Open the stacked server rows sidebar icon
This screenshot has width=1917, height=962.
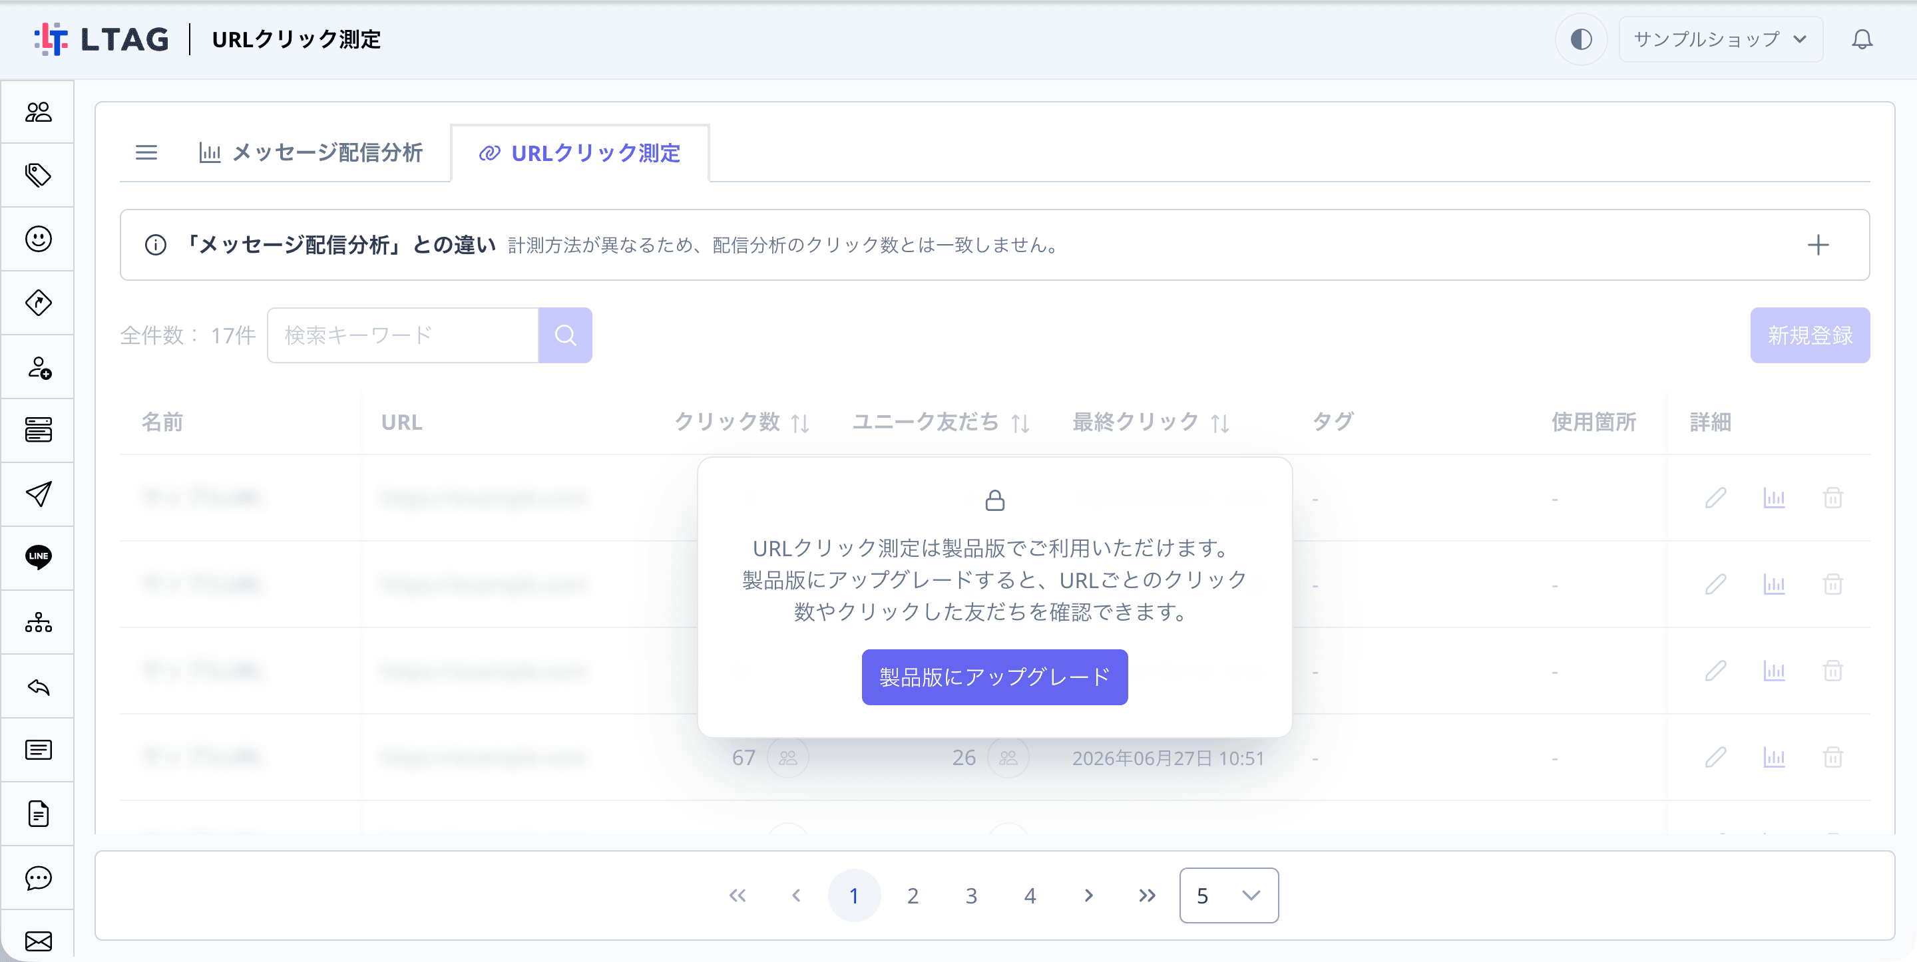coord(38,430)
